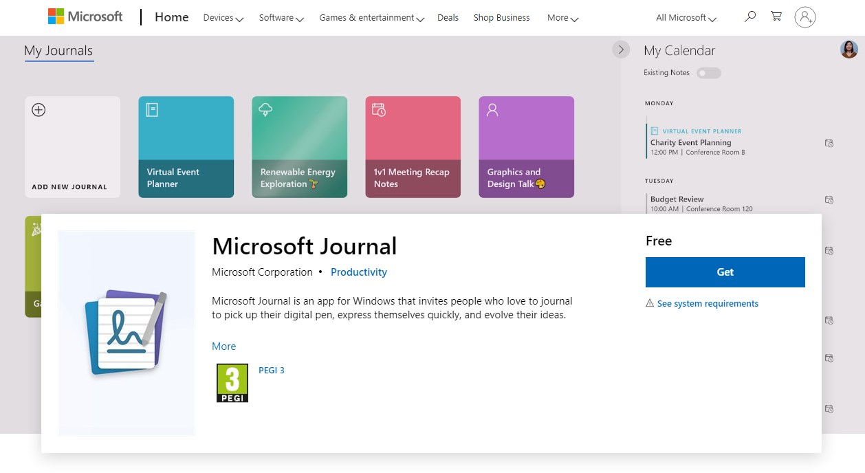The width and height of the screenshot is (865, 473).
Task: Open the Virtual Event Planner journal tile
Action: (x=186, y=147)
